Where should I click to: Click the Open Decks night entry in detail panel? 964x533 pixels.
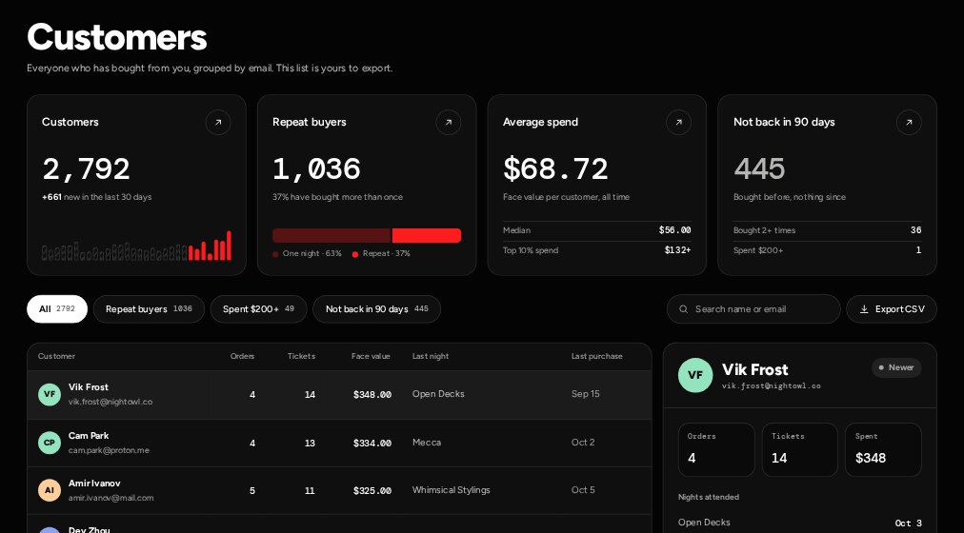tap(800, 523)
